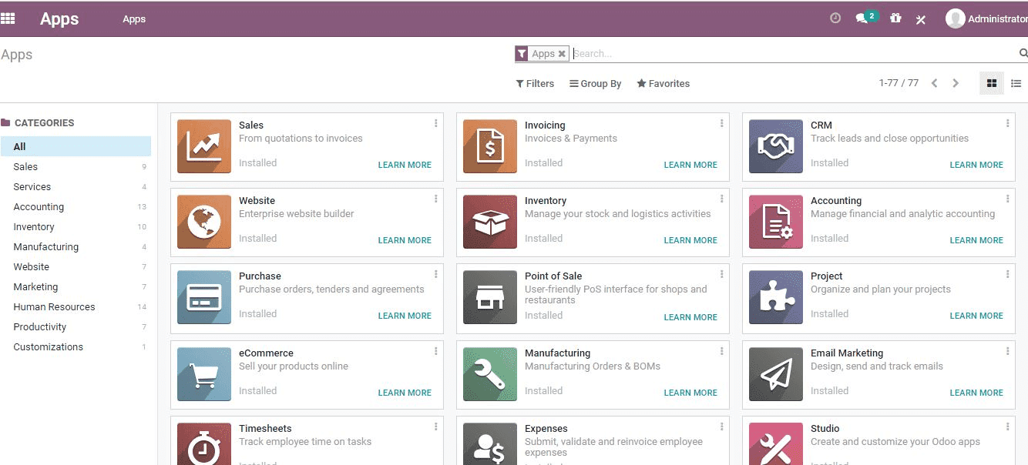Click the Accounting app icon
The height and width of the screenshot is (465, 1028).
[776, 222]
